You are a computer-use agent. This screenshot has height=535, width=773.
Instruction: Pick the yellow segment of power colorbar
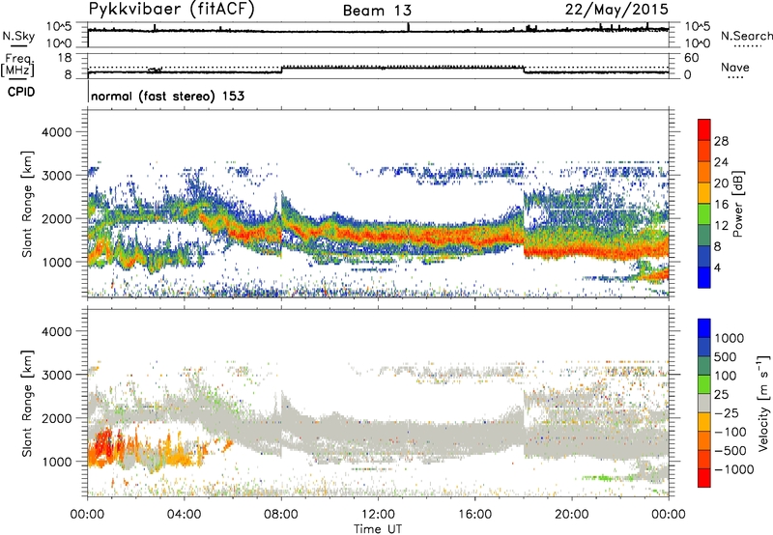pyautogui.click(x=704, y=193)
